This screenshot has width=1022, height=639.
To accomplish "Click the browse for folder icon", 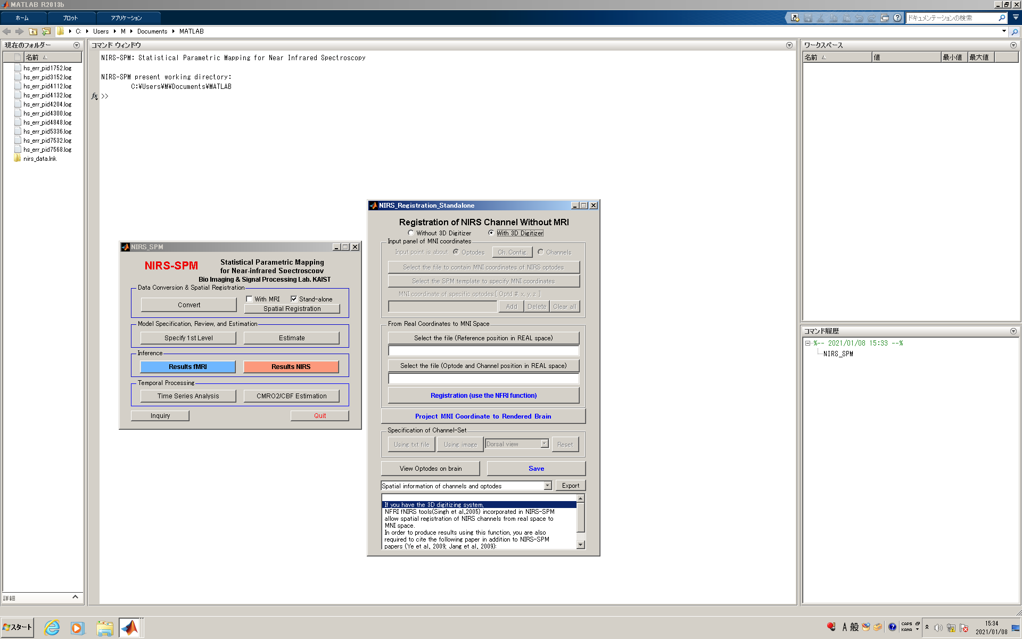I will click(46, 31).
